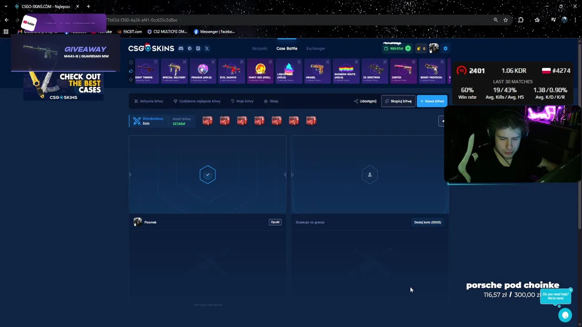The image size is (582, 327).
Task: Open the Weasel drop card
Action: [317, 71]
